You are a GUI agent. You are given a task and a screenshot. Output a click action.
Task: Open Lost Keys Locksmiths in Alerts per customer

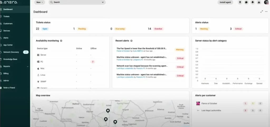pyautogui.click(x=211, y=110)
